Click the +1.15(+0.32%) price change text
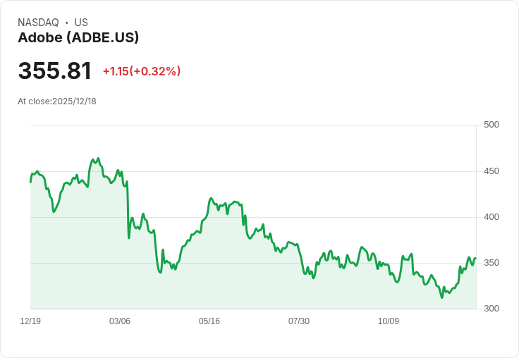This screenshot has width=519, height=358. tap(142, 71)
